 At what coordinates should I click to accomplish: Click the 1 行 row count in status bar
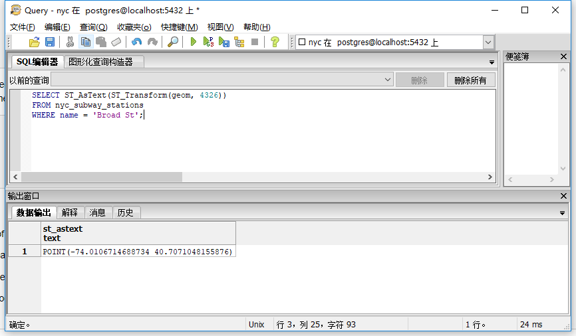pyautogui.click(x=476, y=325)
